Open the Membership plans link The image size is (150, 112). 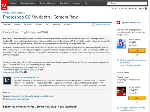pyautogui.click(x=103, y=24)
